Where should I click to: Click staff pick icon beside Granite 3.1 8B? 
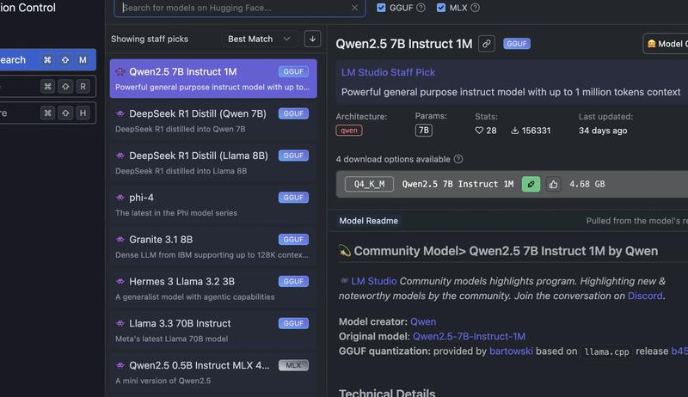[x=120, y=240]
